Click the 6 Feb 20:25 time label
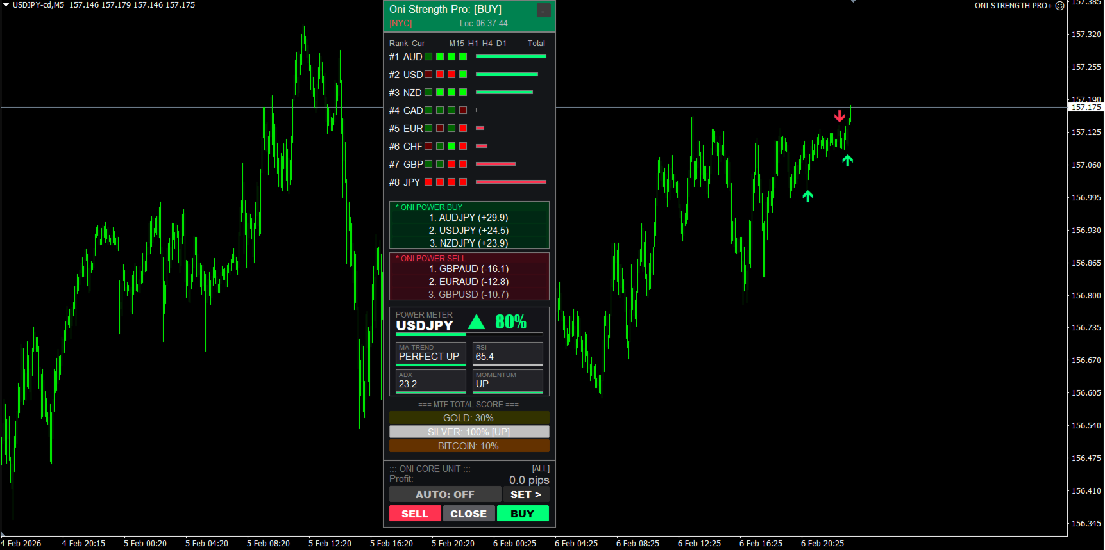The width and height of the screenshot is (1105, 550). pyautogui.click(x=822, y=544)
